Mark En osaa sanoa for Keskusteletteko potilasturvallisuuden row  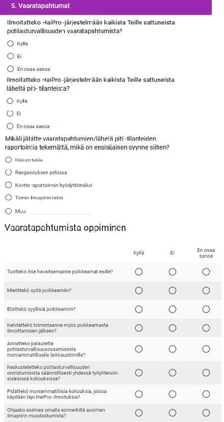[x=206, y=373]
